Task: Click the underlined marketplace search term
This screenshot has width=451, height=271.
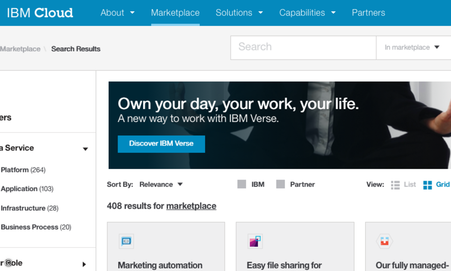Action: [191, 206]
